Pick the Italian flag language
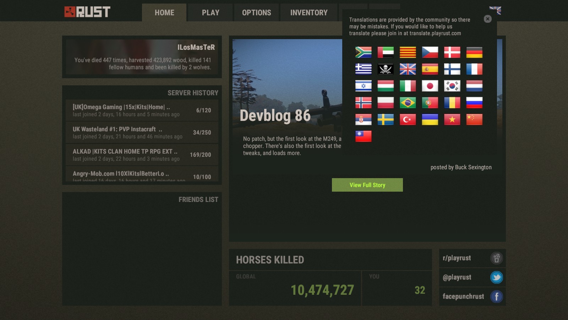 408,86
